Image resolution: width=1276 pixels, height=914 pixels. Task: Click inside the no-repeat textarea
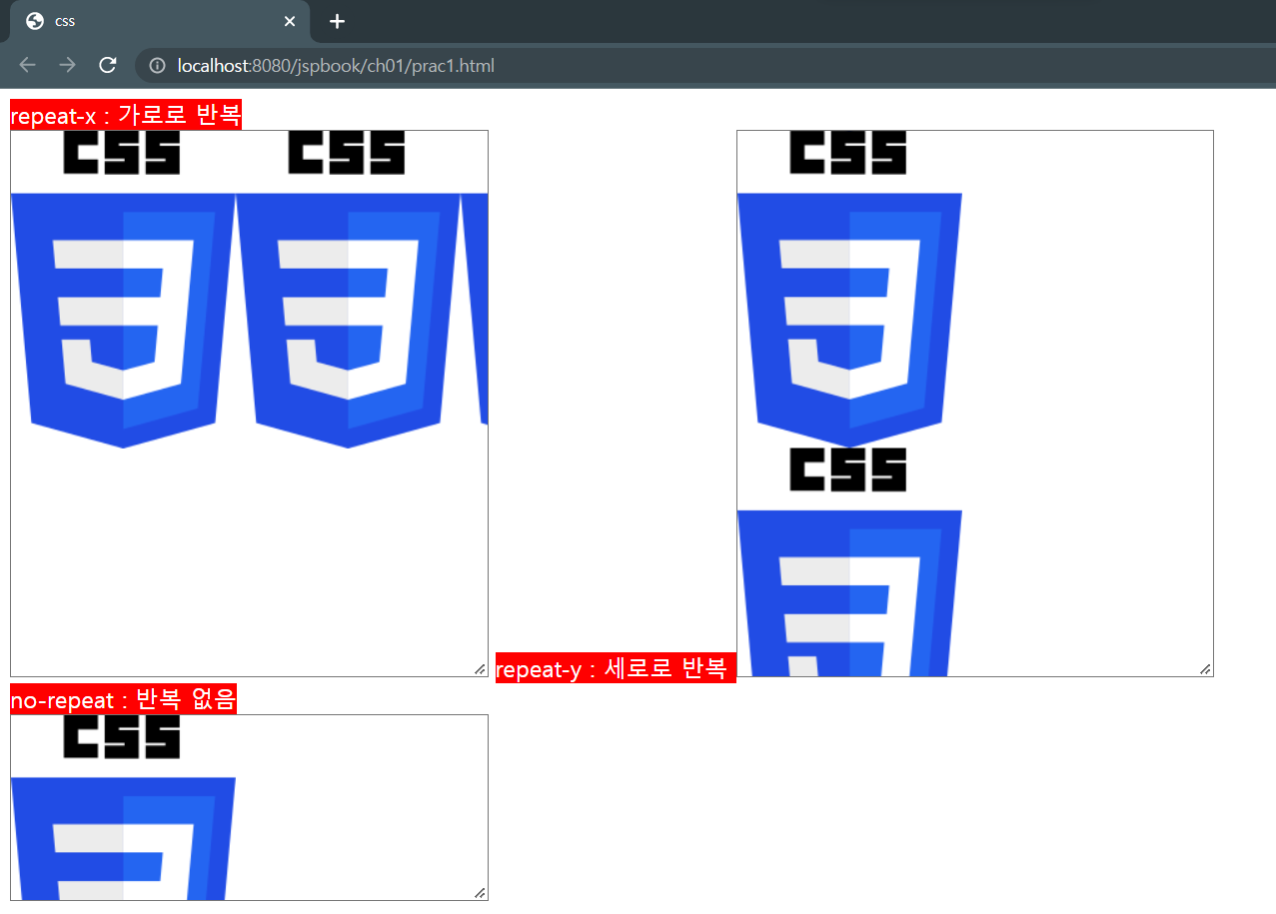[x=249, y=807]
